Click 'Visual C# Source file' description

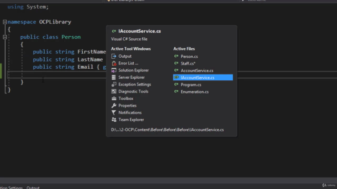[129, 39]
